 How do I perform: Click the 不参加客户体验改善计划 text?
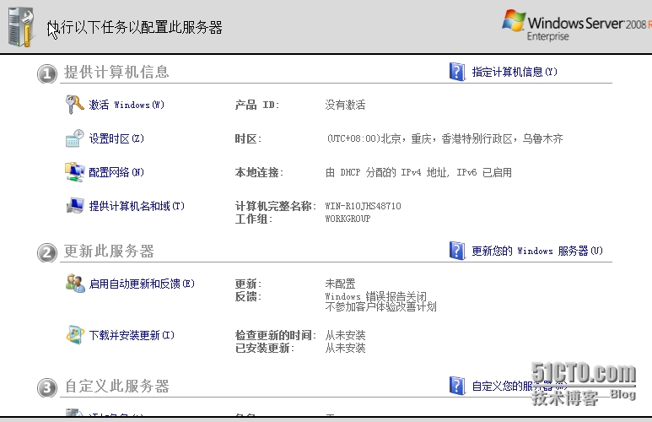(380, 306)
